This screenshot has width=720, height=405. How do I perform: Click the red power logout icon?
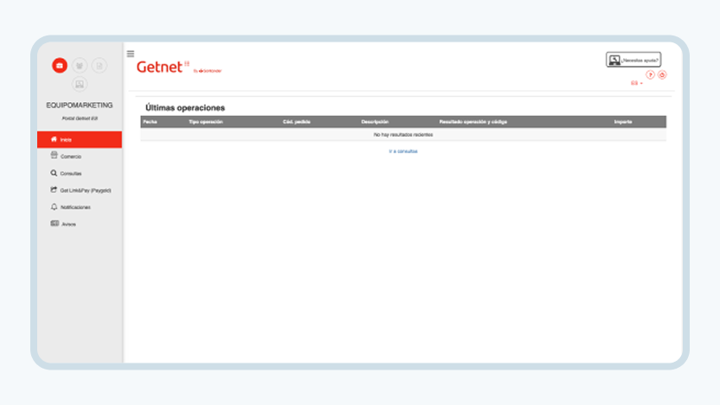[x=662, y=74]
